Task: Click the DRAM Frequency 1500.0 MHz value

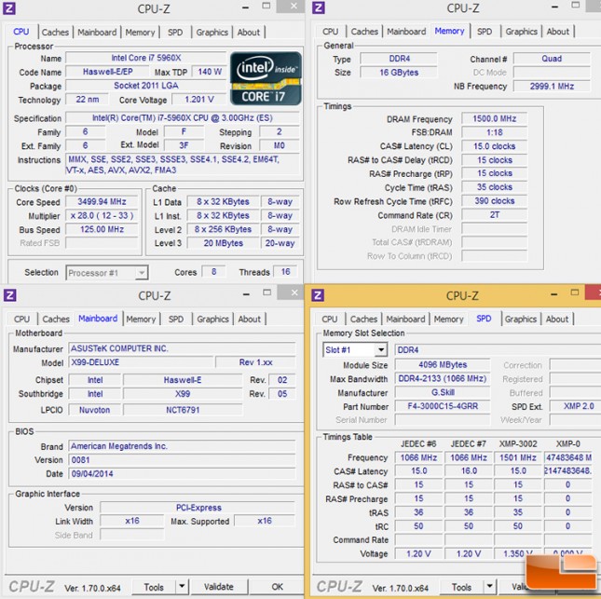Action: (x=495, y=119)
